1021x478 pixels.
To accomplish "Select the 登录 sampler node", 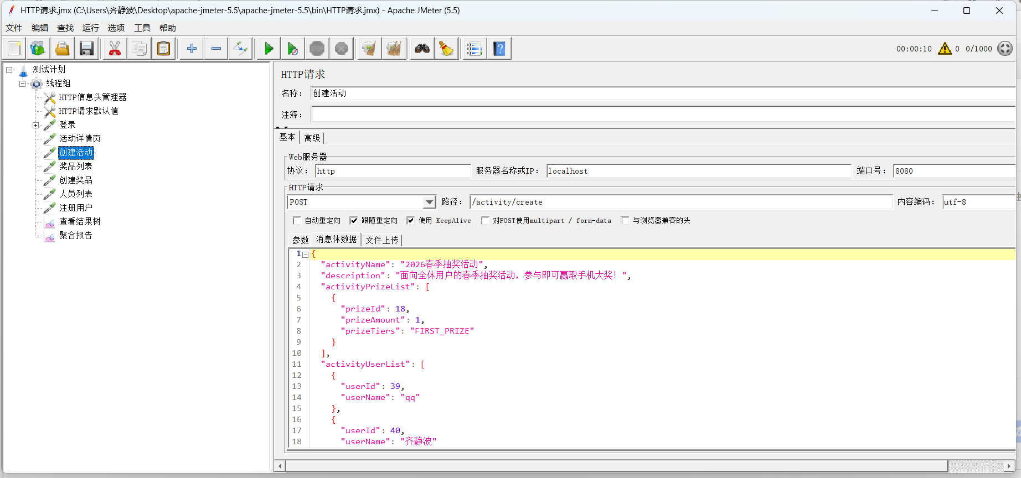I will (x=68, y=124).
